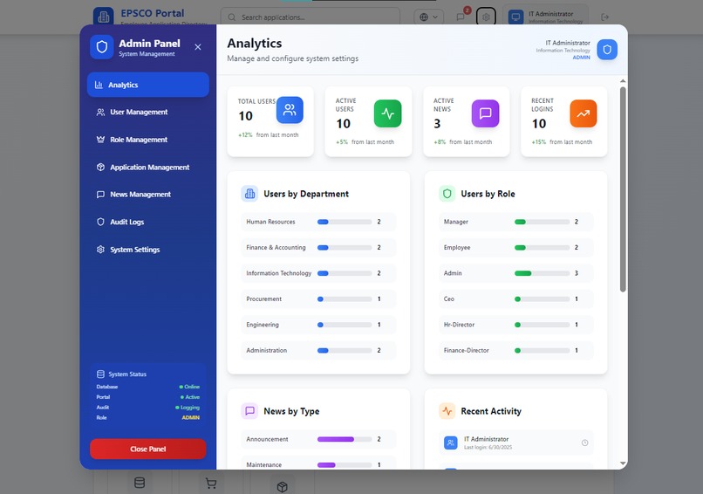
Task: Click the Analytics bar chart icon
Action: [99, 85]
